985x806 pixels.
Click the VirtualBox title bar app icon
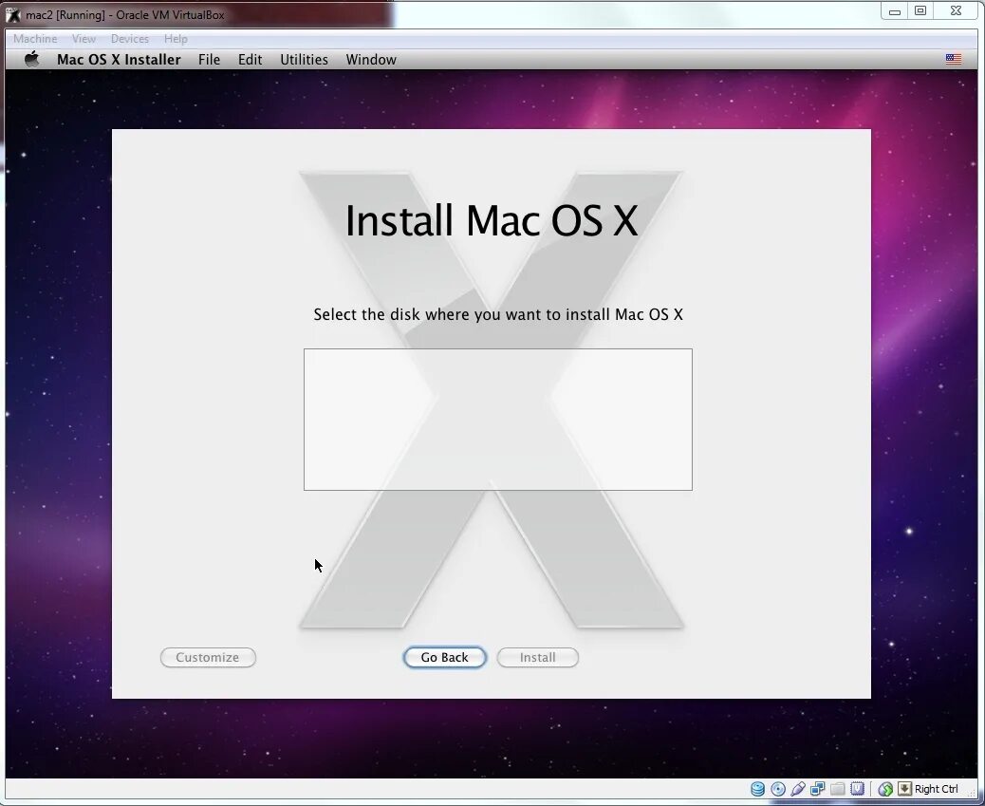(12, 14)
